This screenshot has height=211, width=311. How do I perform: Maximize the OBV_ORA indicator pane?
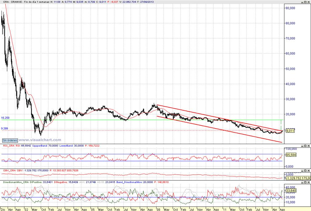[x=305, y=171]
